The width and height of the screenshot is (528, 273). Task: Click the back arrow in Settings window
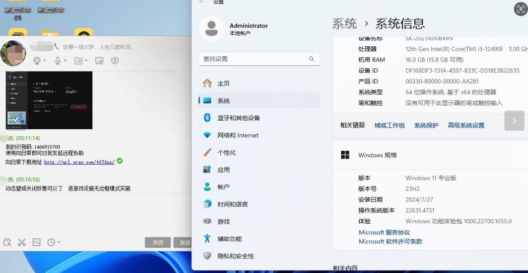tap(202, 2)
